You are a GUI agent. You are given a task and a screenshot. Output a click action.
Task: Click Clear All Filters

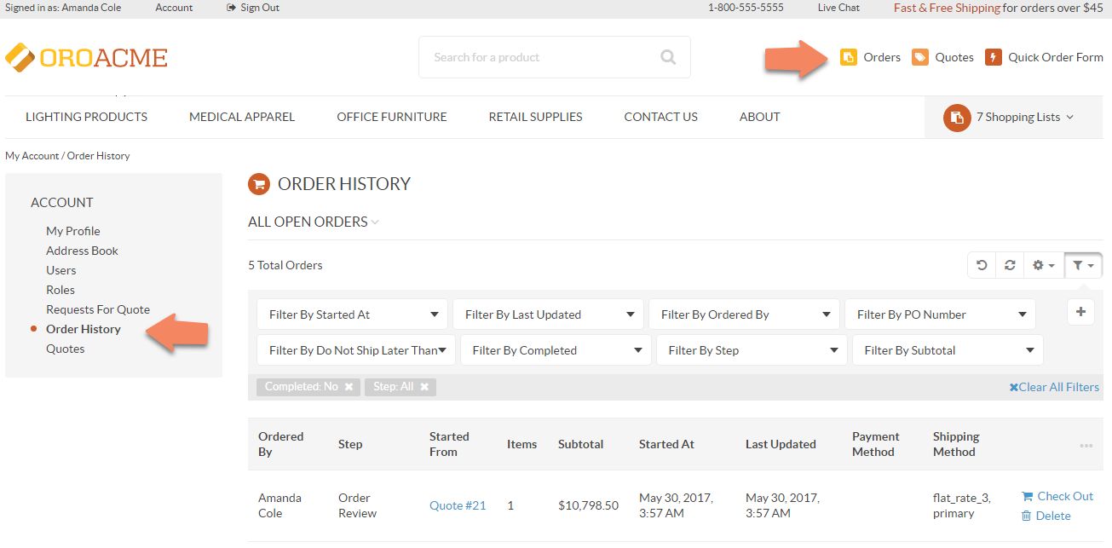point(1054,387)
